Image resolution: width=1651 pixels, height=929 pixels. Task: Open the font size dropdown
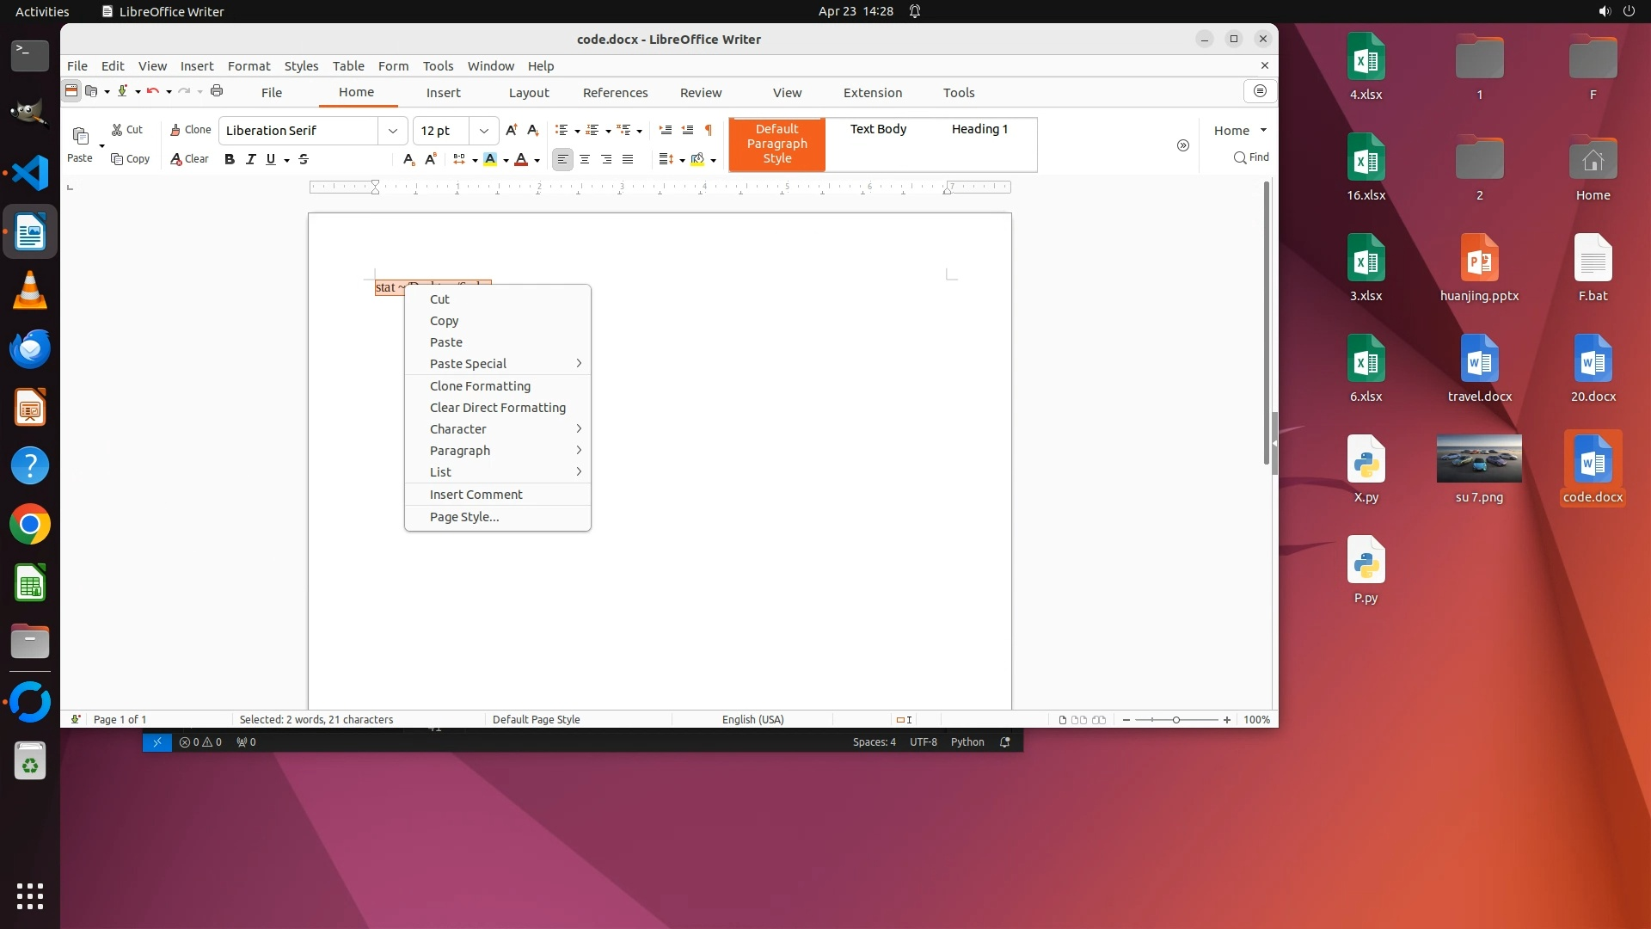coord(484,131)
